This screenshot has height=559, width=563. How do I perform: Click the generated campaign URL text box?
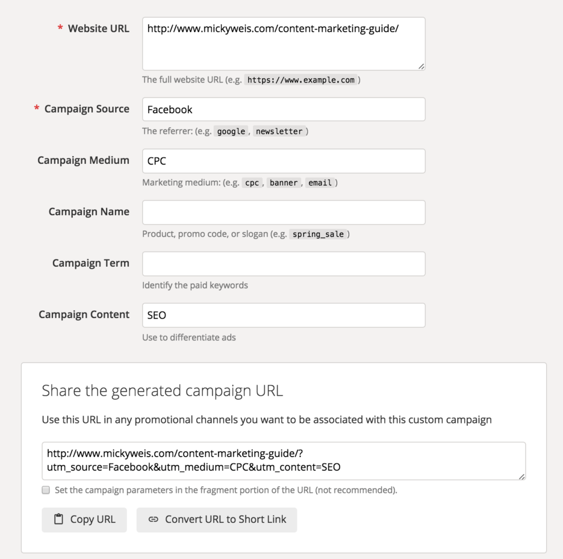283,461
